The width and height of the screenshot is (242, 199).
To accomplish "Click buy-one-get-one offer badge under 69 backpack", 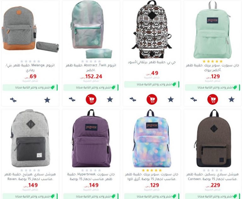I will point(30,88).
